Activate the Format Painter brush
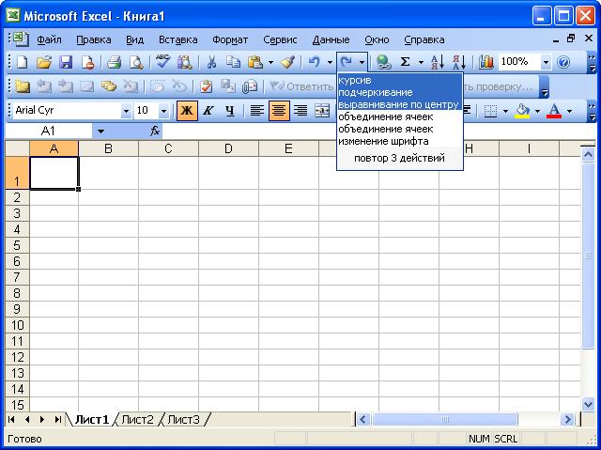Viewport: 601px width, 450px height. pos(287,62)
